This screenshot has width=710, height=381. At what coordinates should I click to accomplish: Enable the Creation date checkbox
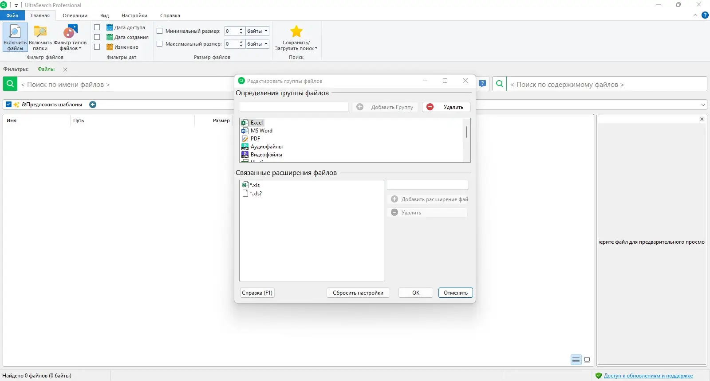point(97,37)
